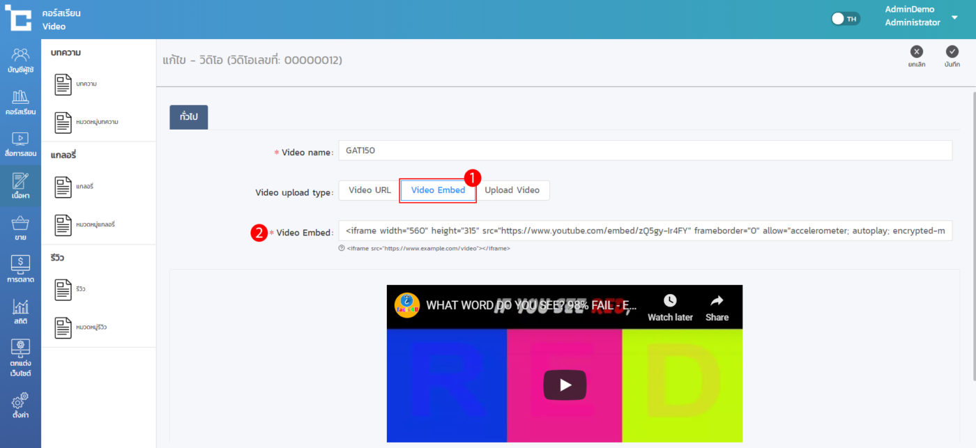Click Watch later on the video preview
The height and width of the screenshot is (448, 976).
(x=670, y=307)
